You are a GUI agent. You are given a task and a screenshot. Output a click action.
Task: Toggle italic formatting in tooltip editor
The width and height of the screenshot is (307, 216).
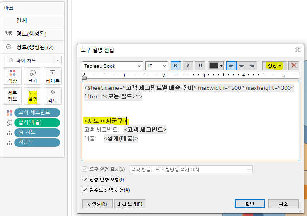click(188, 66)
